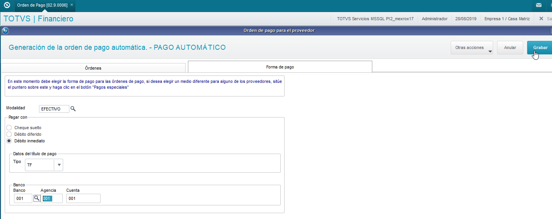The height and width of the screenshot is (219, 552).
Task: Click the TOTVS logo icon in top-left
Action: (x=6, y=5)
